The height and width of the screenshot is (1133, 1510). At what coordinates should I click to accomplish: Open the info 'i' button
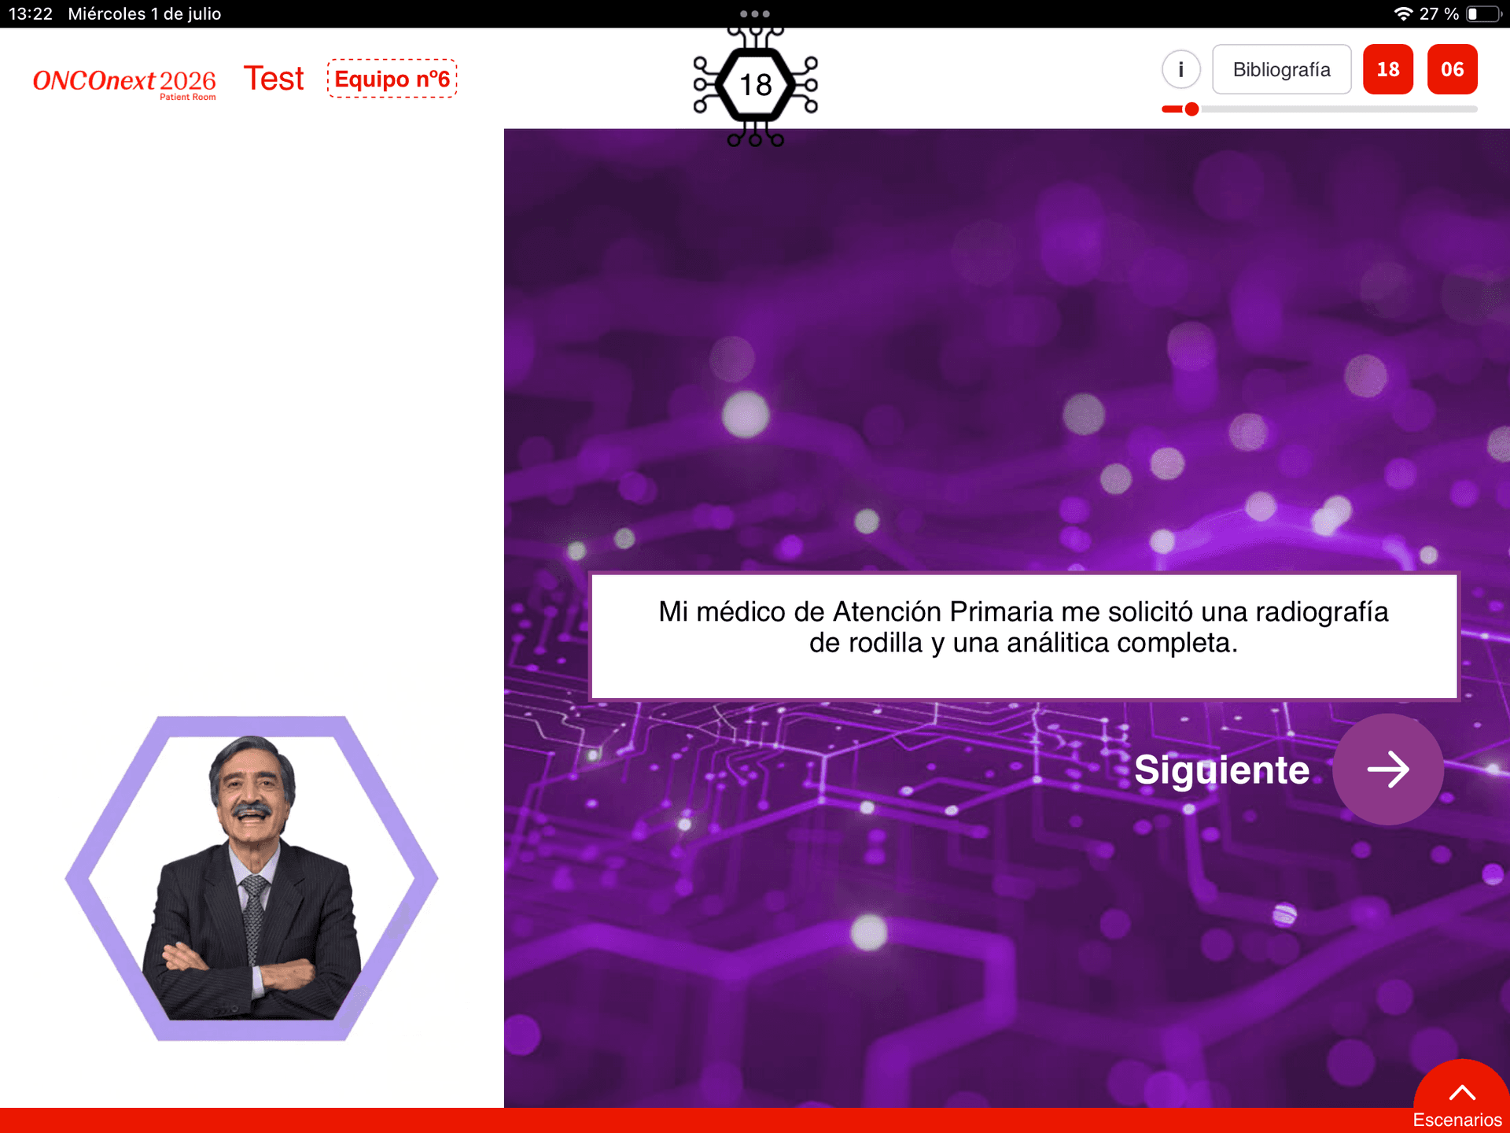pyautogui.click(x=1180, y=69)
